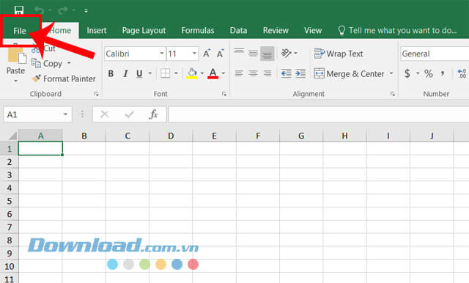Click Merge & Center button
Viewport: 469px width, 283px height.
click(x=349, y=73)
